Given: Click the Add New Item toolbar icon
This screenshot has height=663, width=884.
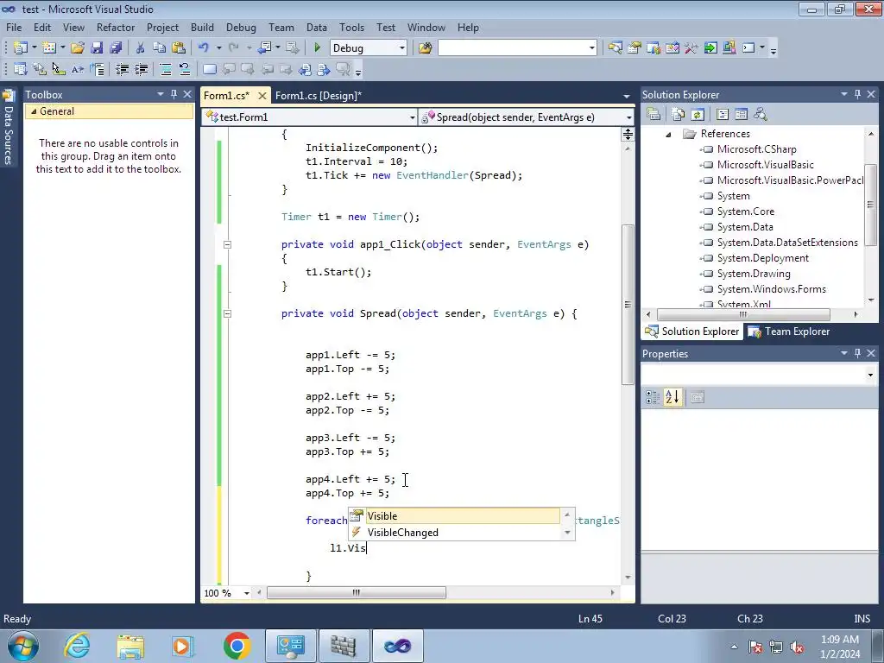Looking at the screenshot, I should (49, 48).
